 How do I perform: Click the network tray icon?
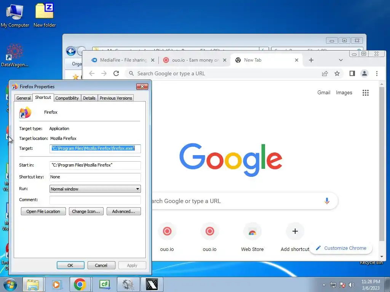(333, 285)
